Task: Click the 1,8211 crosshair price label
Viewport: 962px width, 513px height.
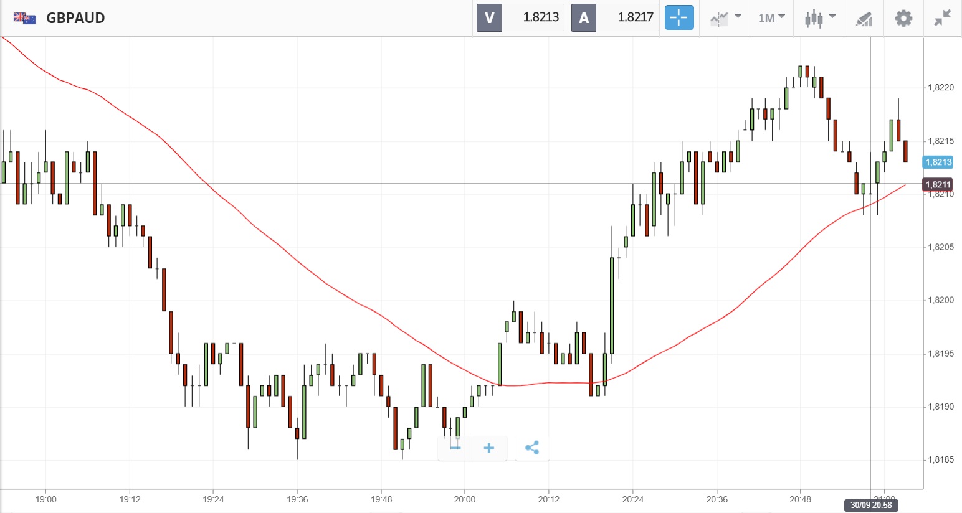Action: pyautogui.click(x=938, y=184)
